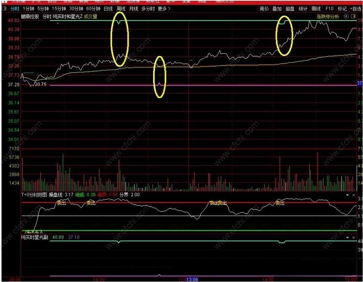Click the 绝顶: 3.50 value
363x282 pixels.
coord(107,195)
